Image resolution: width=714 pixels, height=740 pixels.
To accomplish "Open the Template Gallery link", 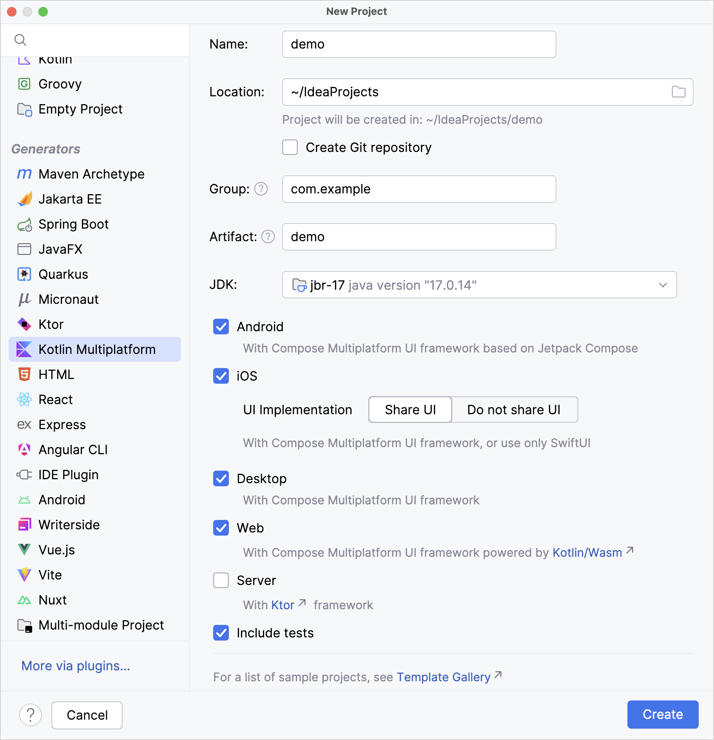I will click(x=443, y=677).
